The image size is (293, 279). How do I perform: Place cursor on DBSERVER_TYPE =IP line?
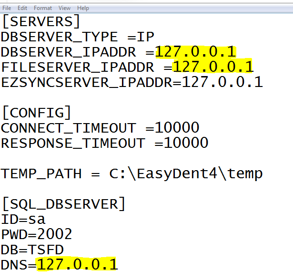tap(77, 37)
